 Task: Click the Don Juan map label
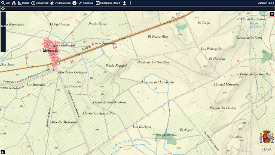[7, 65]
